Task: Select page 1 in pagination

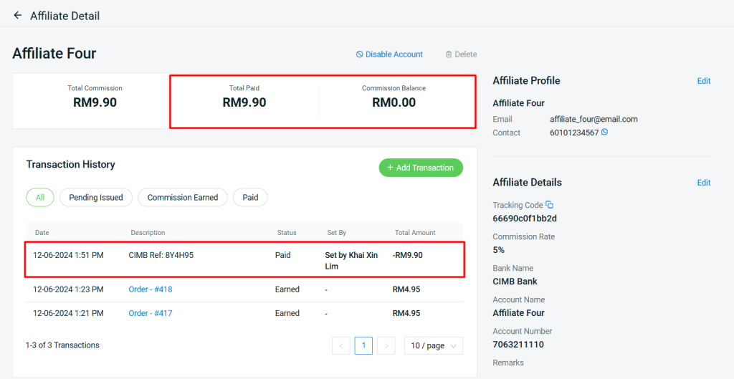Action: (x=363, y=345)
